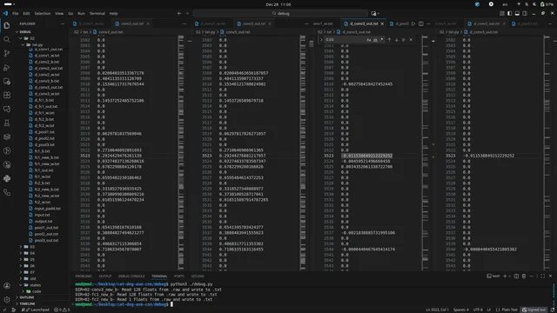Viewport: 557px width, 313px height.
Task: Open the Terminal menu
Action: tap(97, 14)
